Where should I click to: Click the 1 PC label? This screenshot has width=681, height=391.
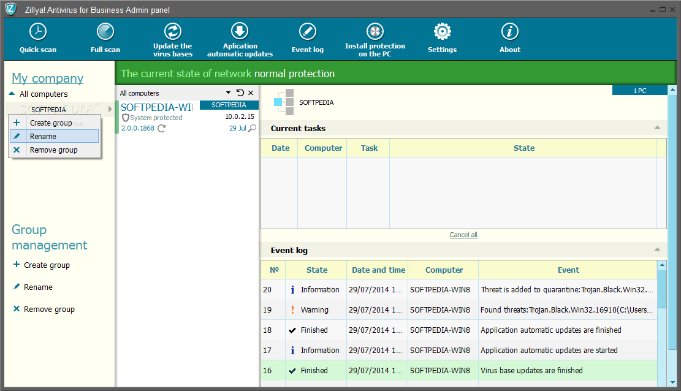[x=640, y=90]
